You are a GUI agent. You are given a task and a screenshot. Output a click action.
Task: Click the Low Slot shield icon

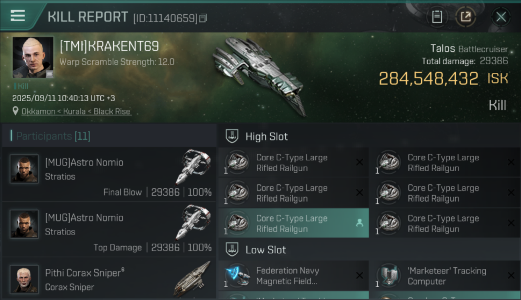click(232, 250)
